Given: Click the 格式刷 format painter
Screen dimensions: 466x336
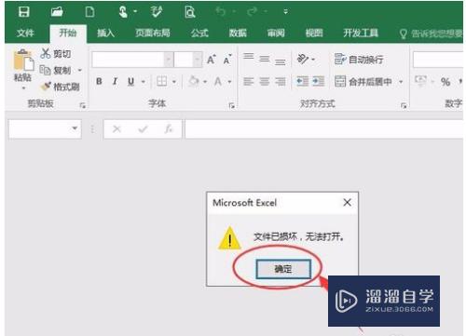Looking at the screenshot, I should pos(61,87).
